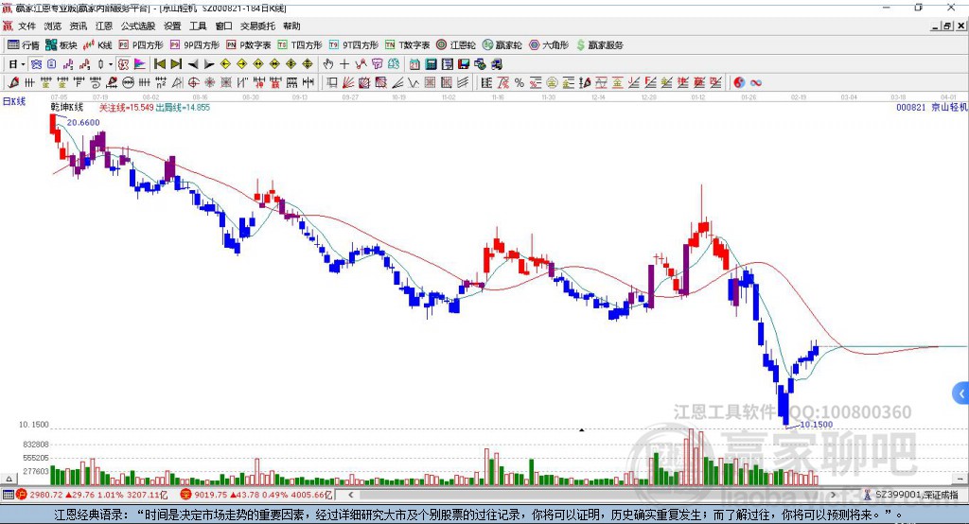This screenshot has height=524, width=969.
Task: Open the calendar icon in toolbar
Action: [x=414, y=64]
